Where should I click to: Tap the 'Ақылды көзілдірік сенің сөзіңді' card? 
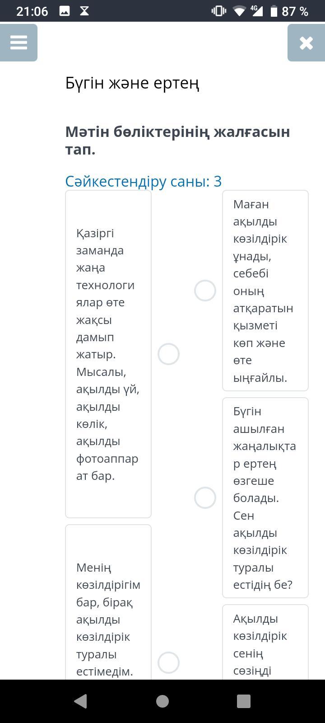(265, 642)
